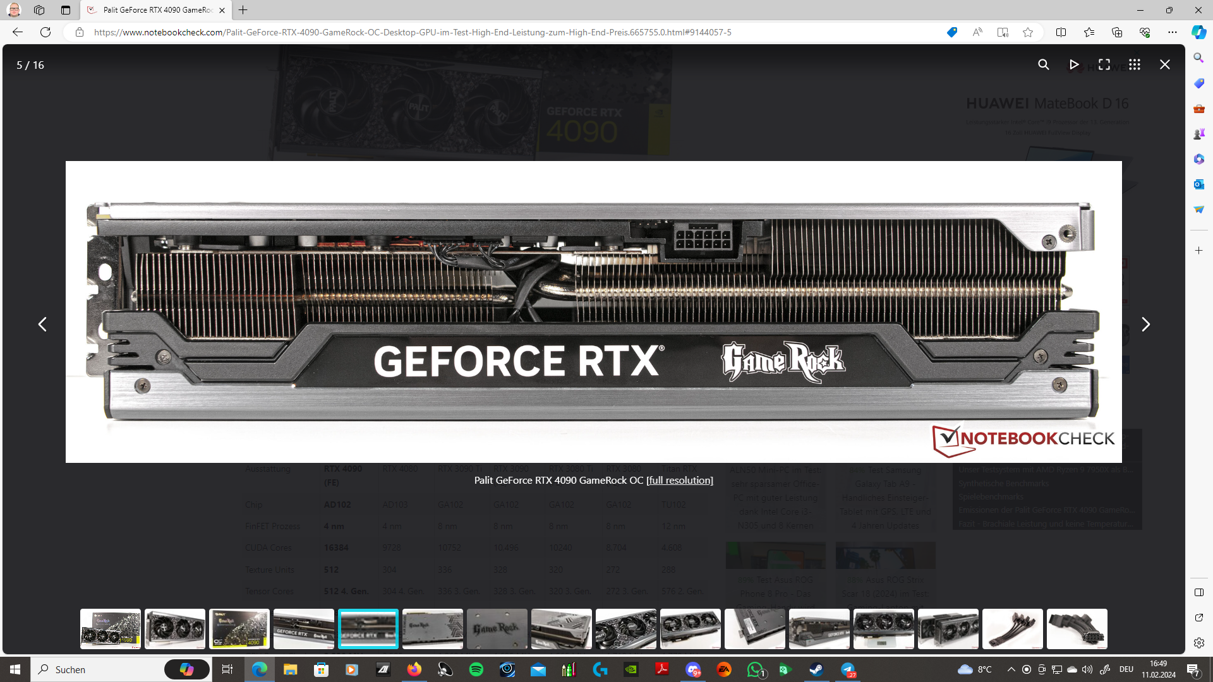Go to next image arrow
Viewport: 1213px width, 682px height.
pyautogui.click(x=1145, y=324)
